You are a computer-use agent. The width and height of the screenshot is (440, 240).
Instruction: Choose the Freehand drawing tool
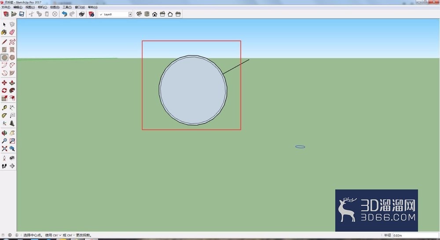coord(12,42)
